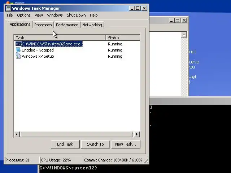
Task: Open the Help menu
Action: coord(94,15)
